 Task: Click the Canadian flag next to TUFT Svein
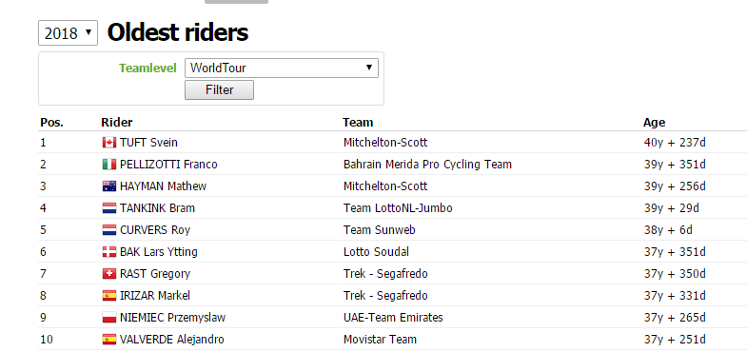coord(109,143)
